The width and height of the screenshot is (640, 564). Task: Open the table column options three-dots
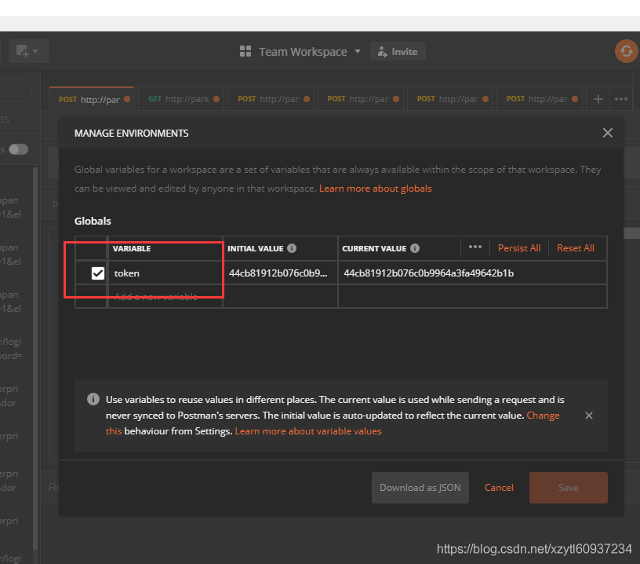[475, 247]
